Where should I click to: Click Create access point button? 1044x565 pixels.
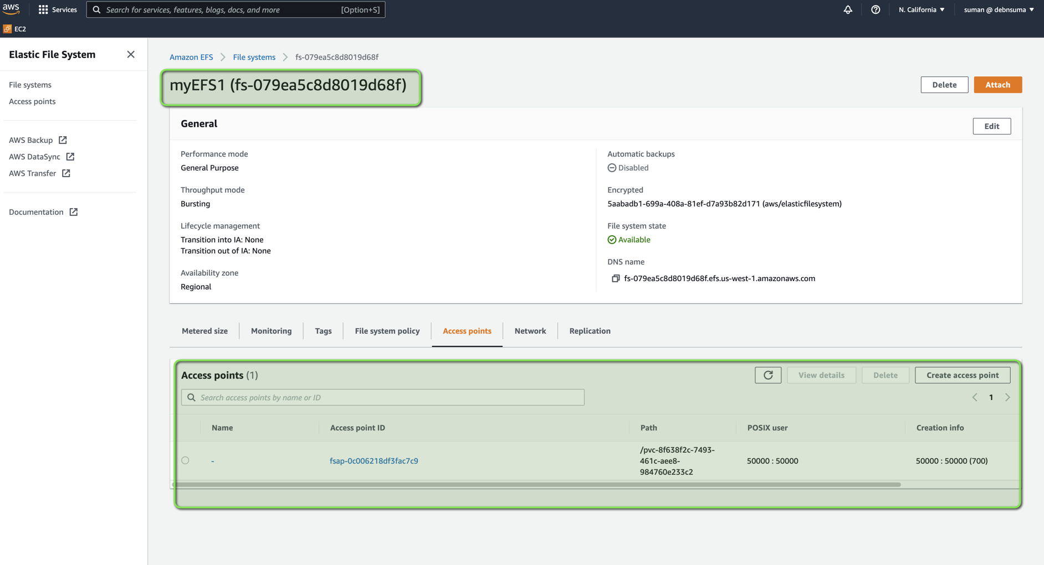point(963,375)
